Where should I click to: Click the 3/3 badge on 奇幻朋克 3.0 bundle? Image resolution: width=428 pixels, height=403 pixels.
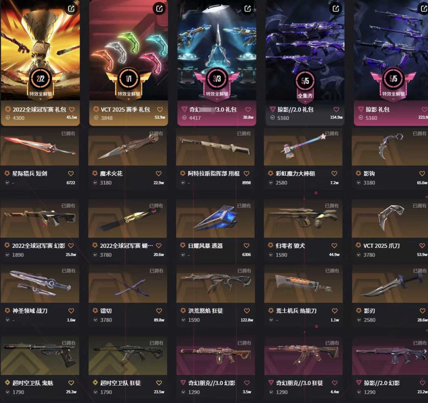[217, 79]
